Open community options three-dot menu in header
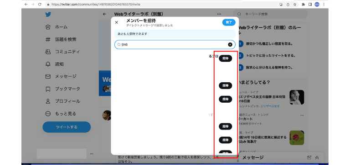This screenshot has width=350, height=165. point(219,14)
